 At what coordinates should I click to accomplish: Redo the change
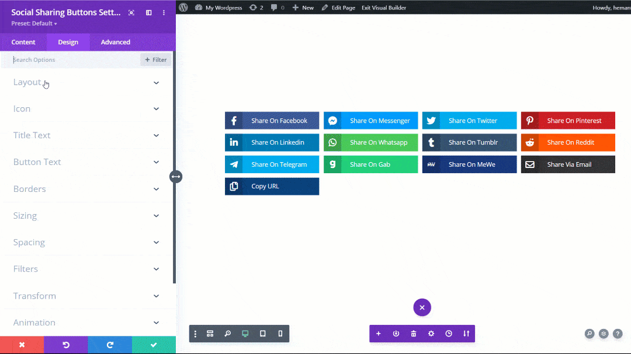click(110, 345)
